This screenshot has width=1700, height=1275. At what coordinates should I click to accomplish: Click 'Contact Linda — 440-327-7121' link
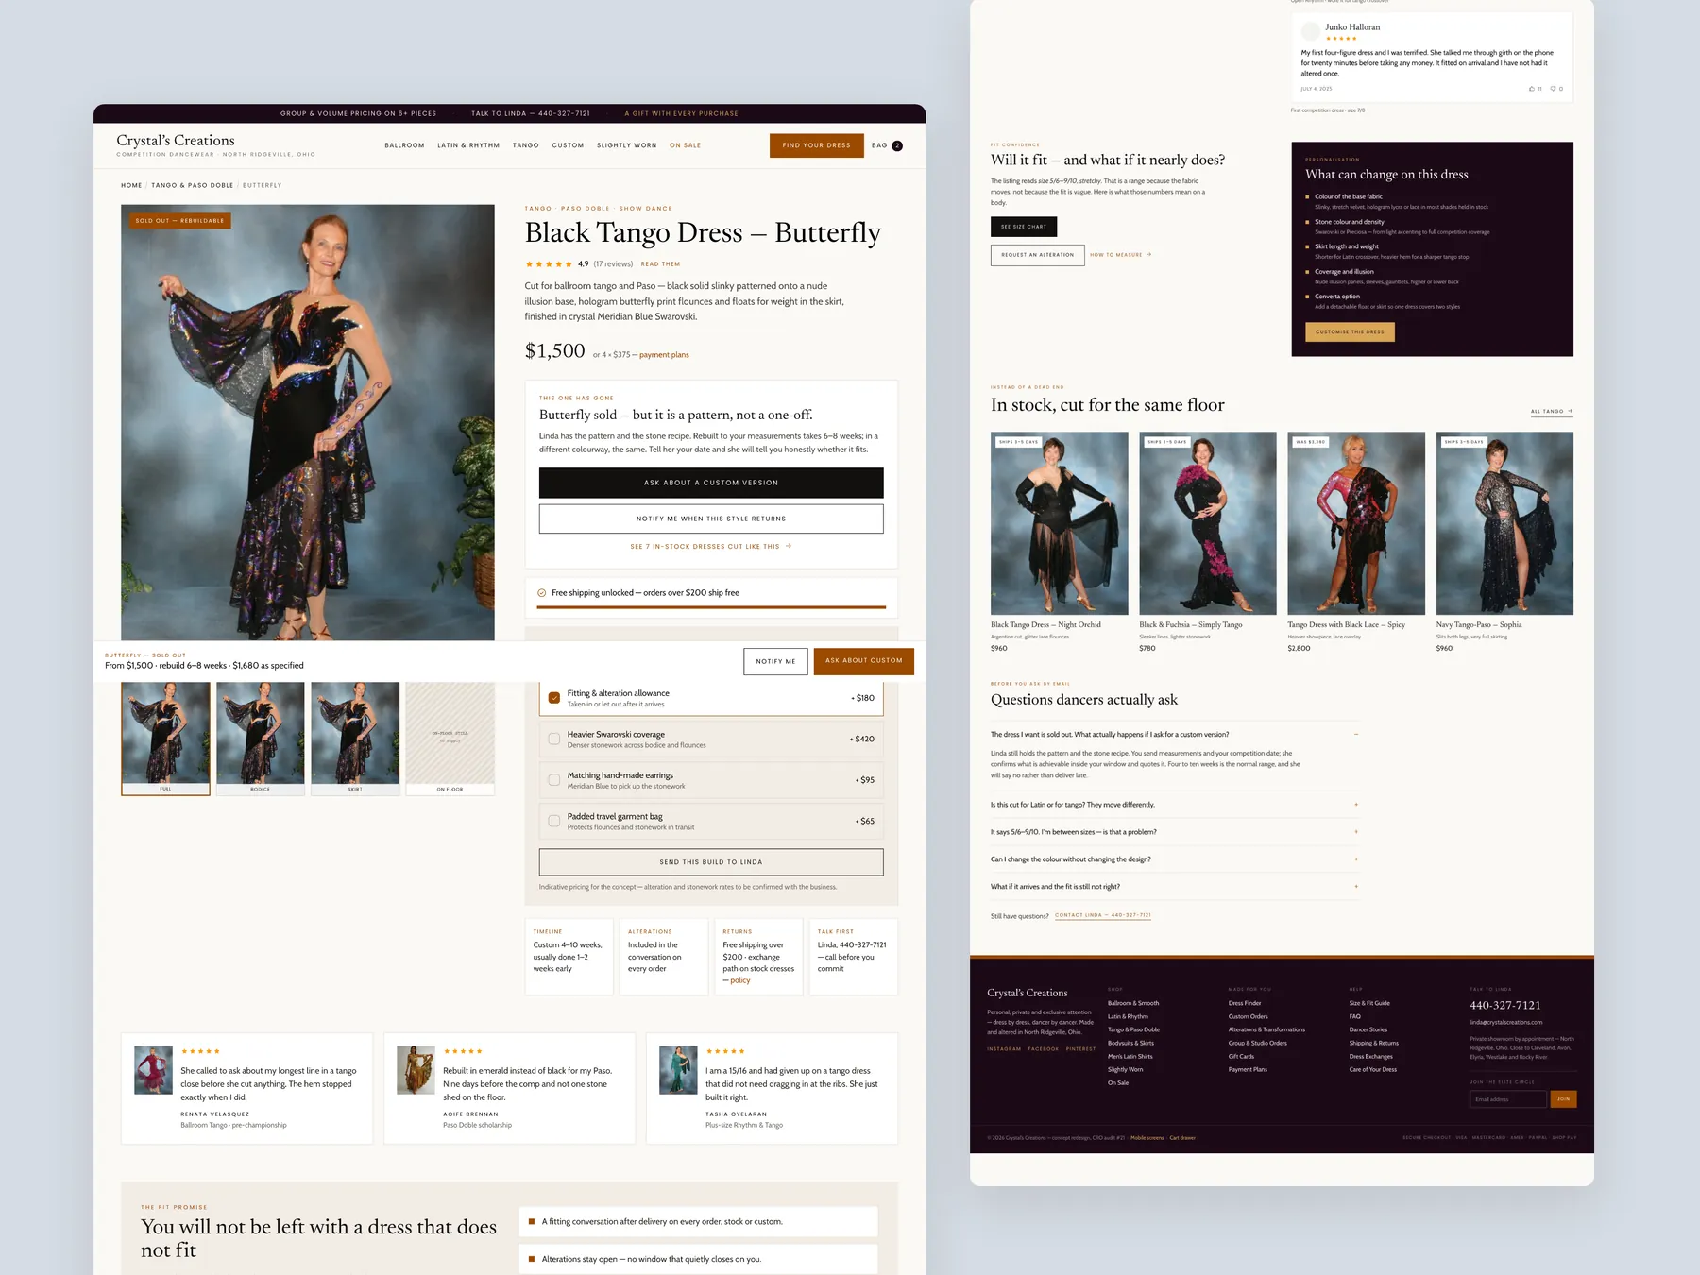(x=1103, y=915)
